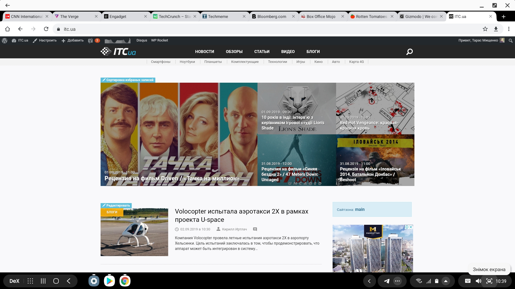Open the ВИДЕО menu item
Image resolution: width=515 pixels, height=289 pixels.
288,52
